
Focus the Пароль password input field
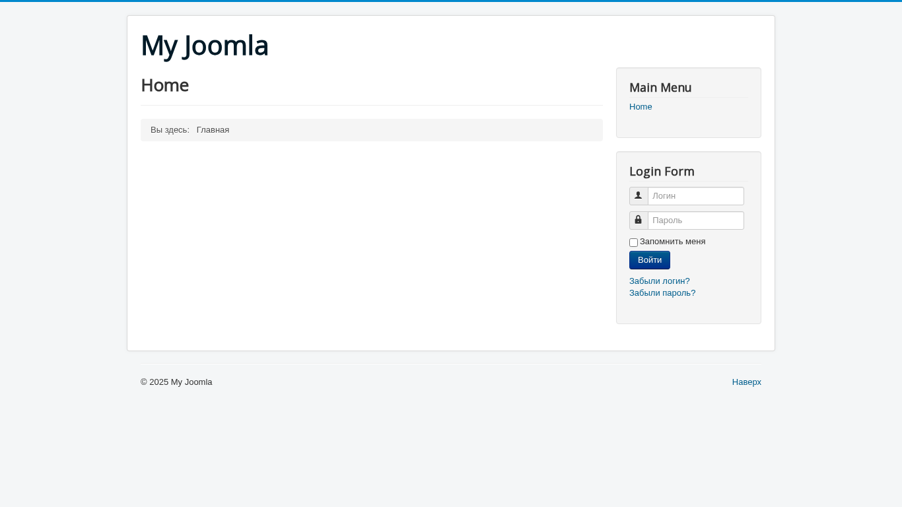(x=695, y=220)
